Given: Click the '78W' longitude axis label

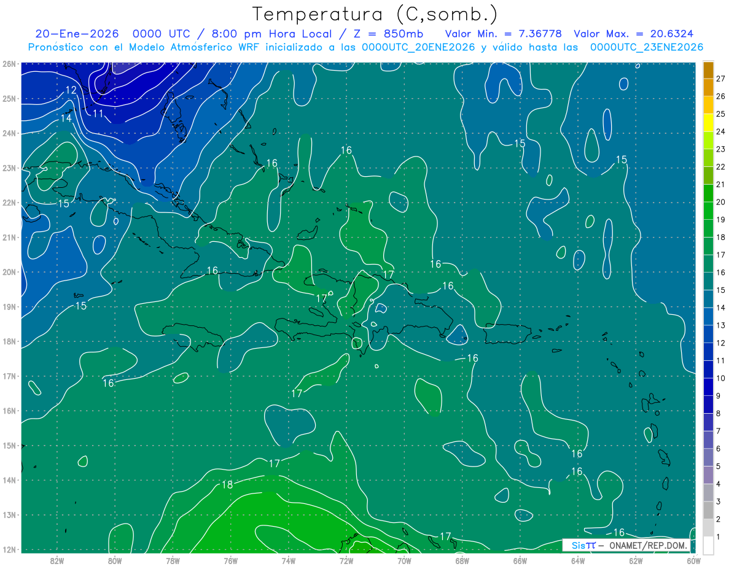Looking at the screenshot, I should coord(173,560).
